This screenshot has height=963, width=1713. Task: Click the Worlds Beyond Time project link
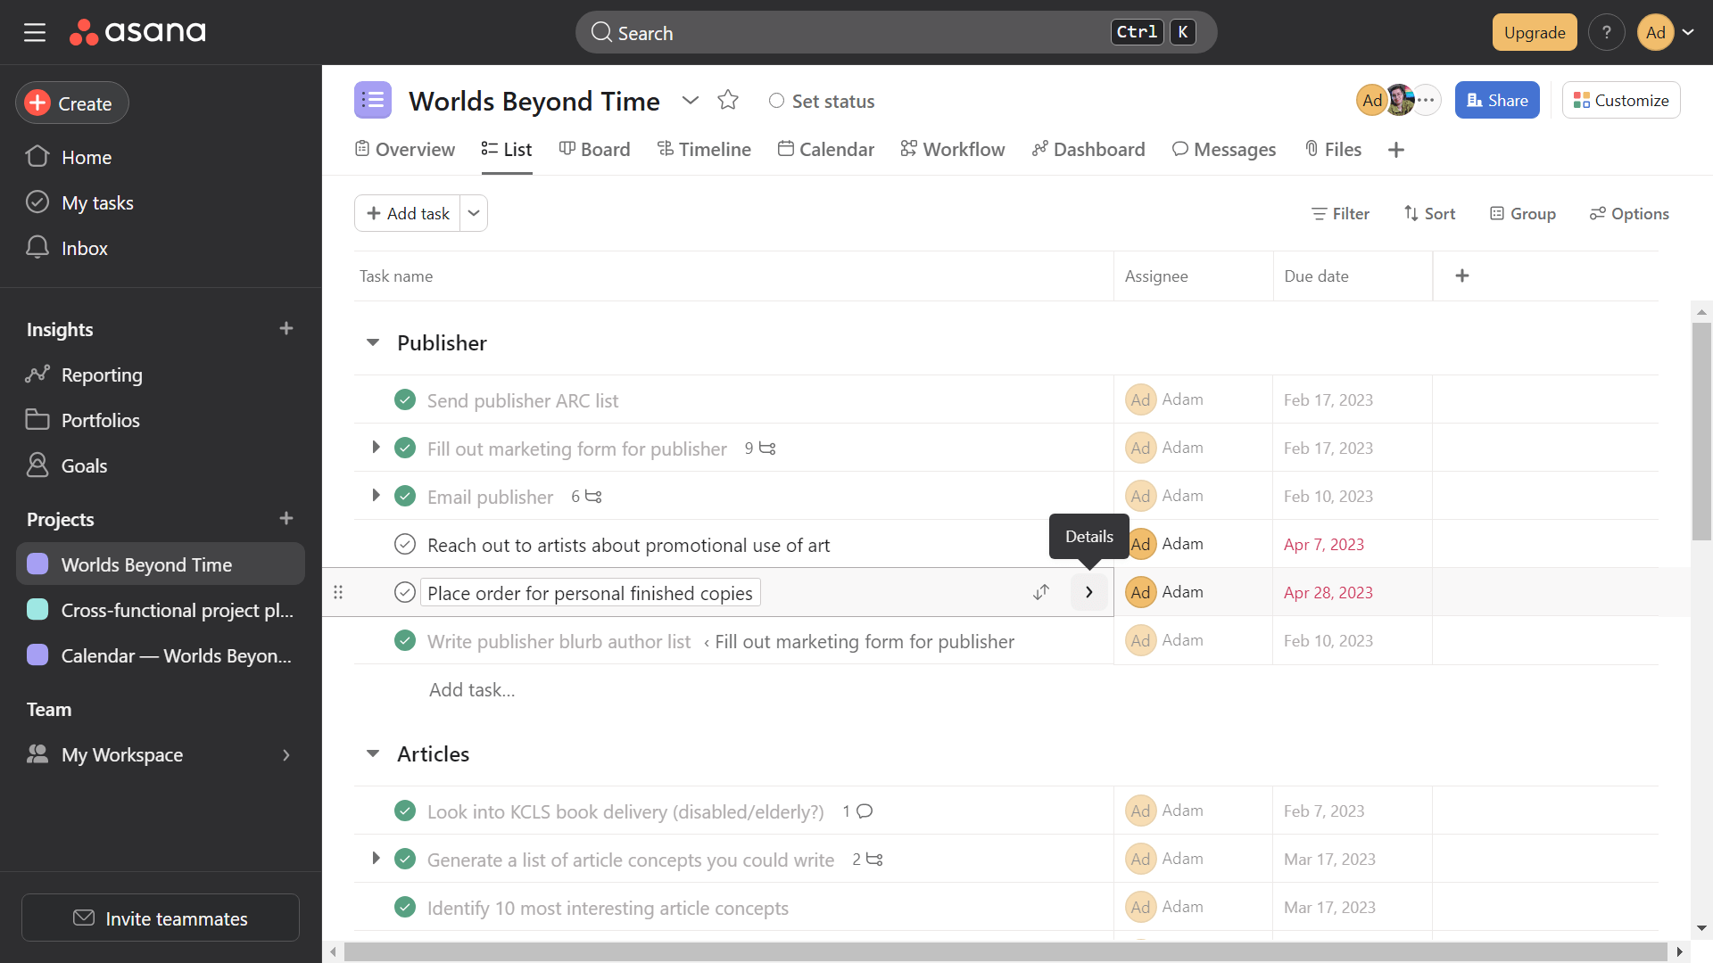coord(146,564)
